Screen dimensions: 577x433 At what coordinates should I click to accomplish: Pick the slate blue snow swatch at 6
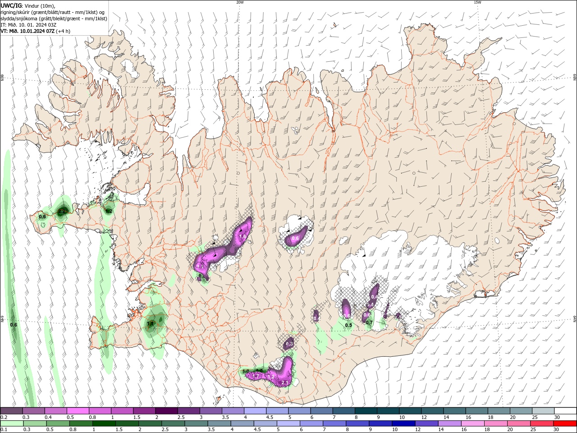point(321,411)
